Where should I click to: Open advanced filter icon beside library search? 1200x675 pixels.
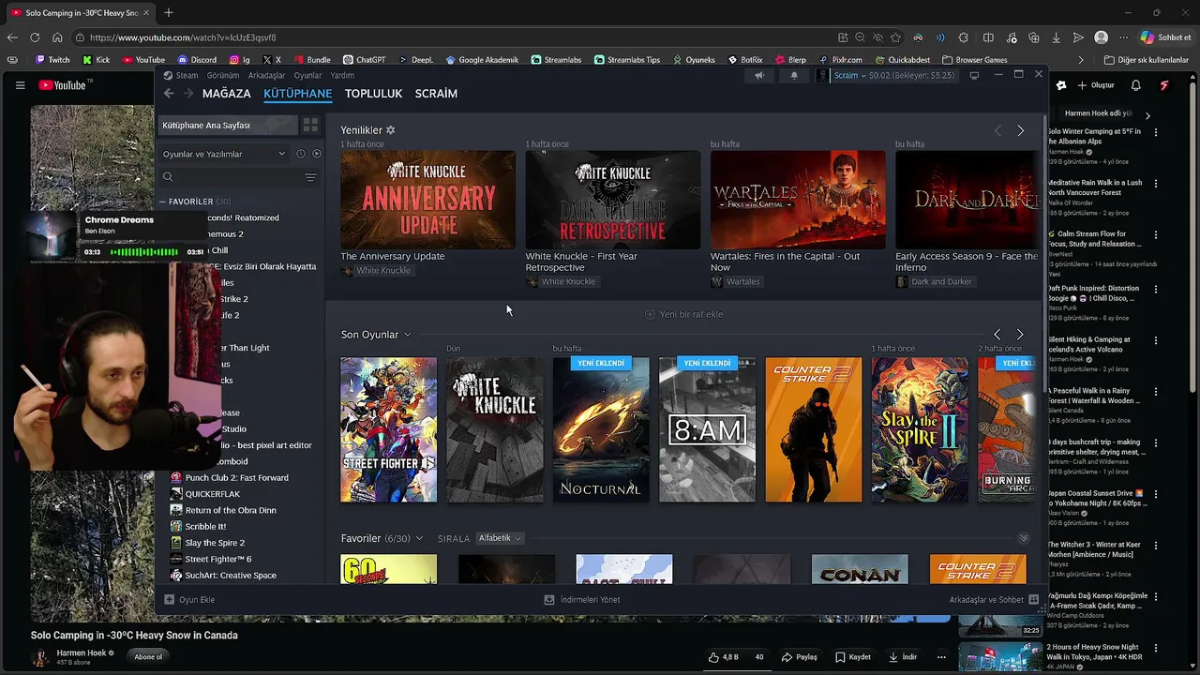(x=310, y=177)
